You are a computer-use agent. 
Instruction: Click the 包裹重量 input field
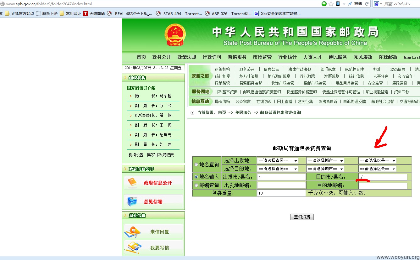click(281, 193)
